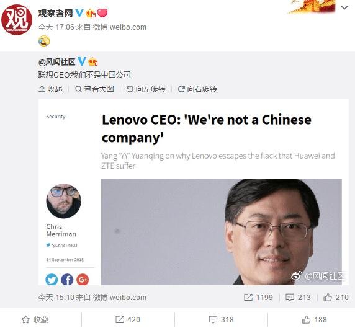Click the Facebook share icon in article
355x328 pixels.
coord(67,280)
